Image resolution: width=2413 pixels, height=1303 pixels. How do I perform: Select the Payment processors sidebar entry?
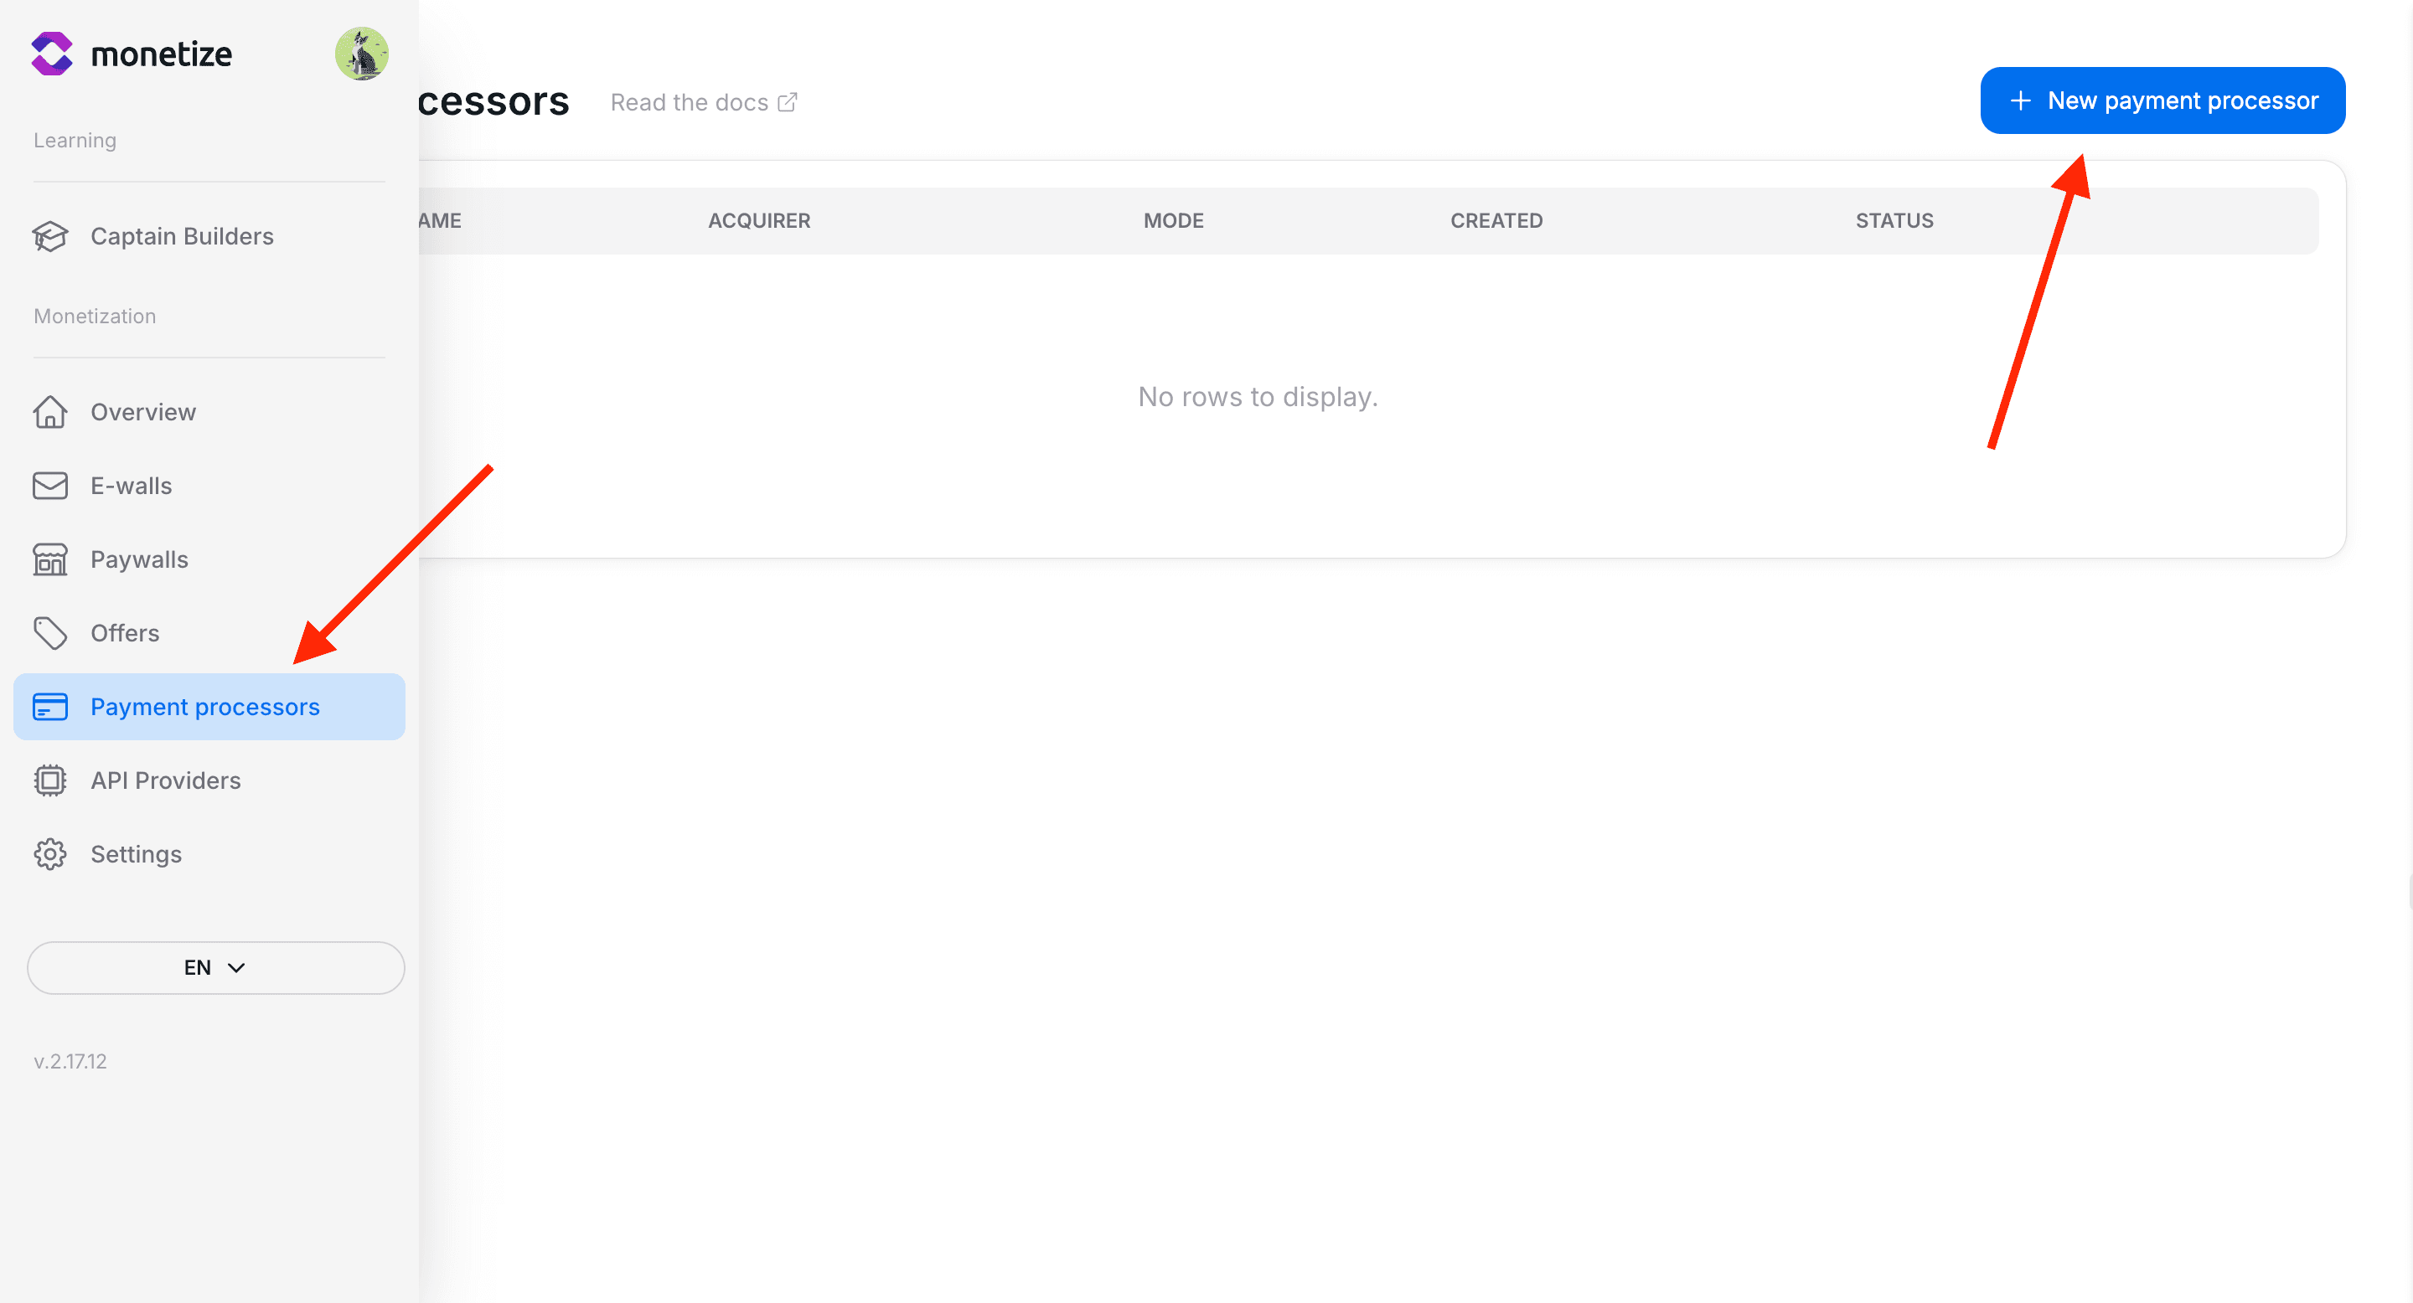coord(204,707)
